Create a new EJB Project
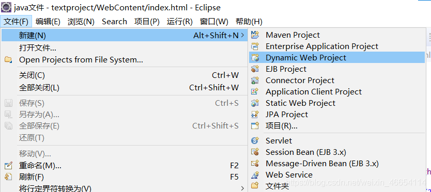The height and width of the screenshot is (192, 431). (337, 69)
